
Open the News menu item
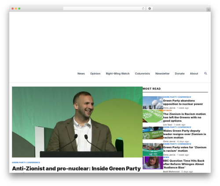click(81, 73)
